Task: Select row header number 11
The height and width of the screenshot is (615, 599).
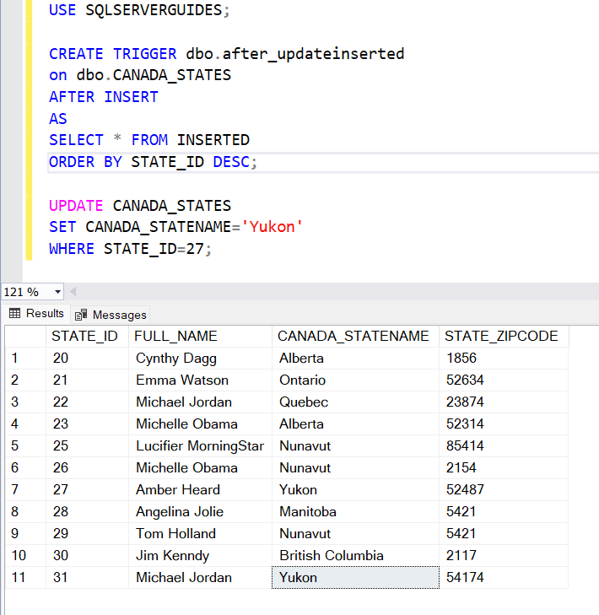Action: (x=25, y=578)
